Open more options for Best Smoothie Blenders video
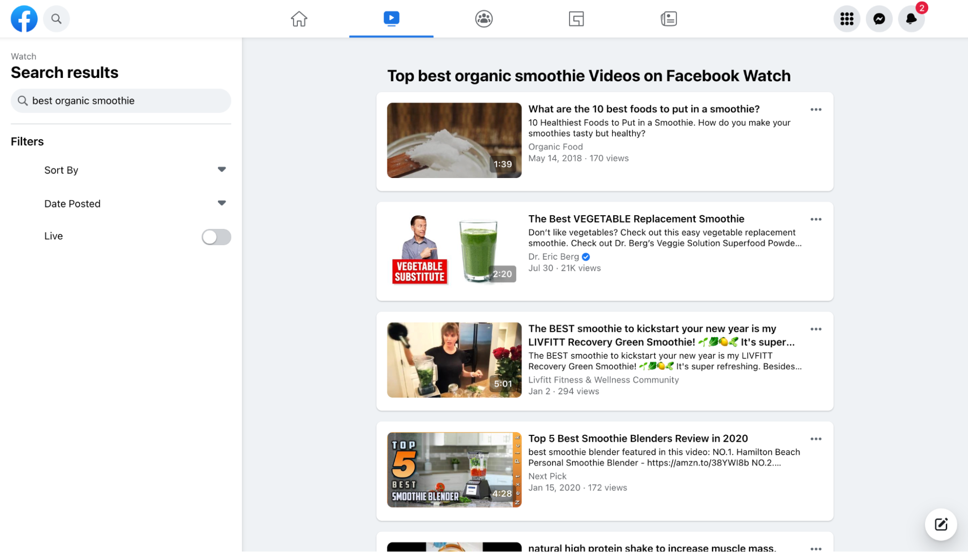 816,438
